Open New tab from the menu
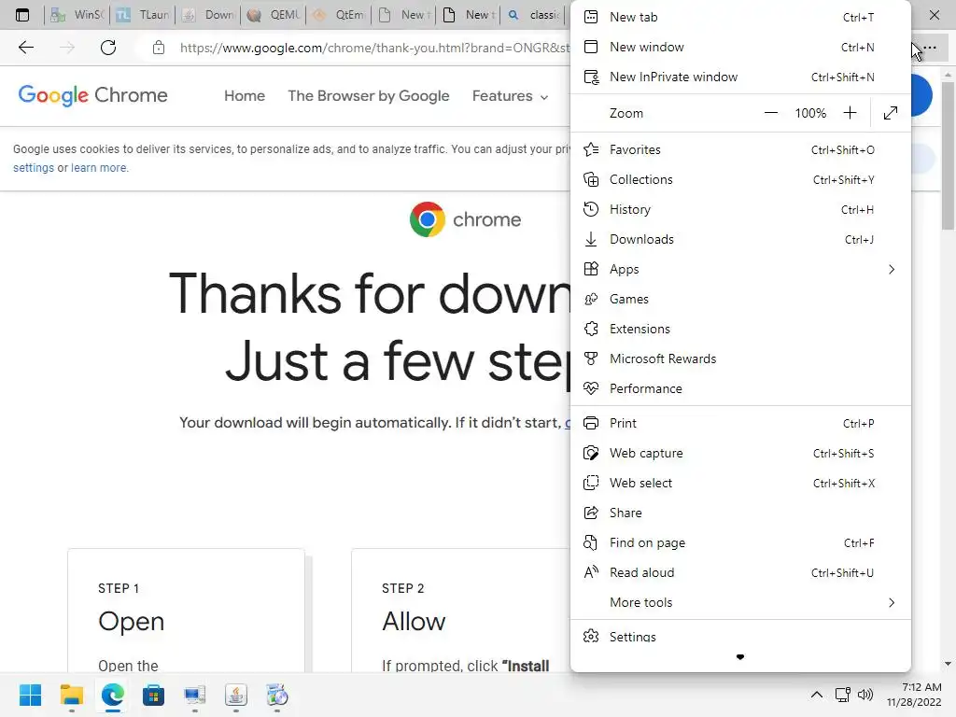 740,17
